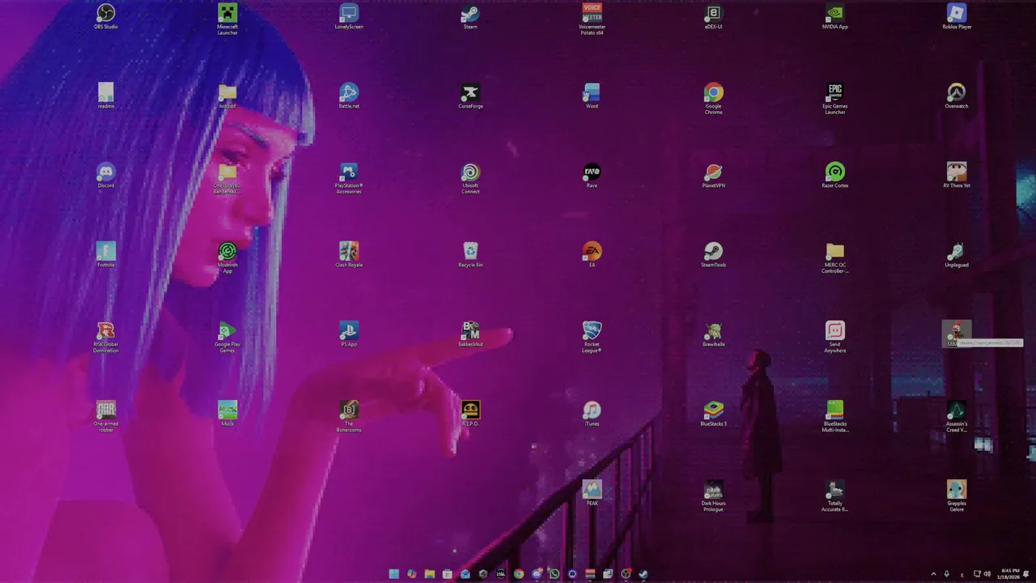The height and width of the screenshot is (583, 1036).
Task: Open the PlanetVPN desktop shortcut
Action: (713, 176)
